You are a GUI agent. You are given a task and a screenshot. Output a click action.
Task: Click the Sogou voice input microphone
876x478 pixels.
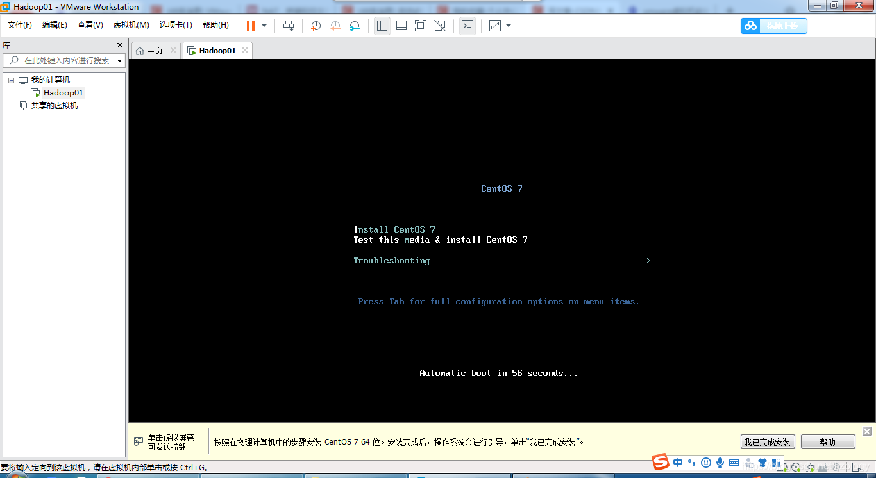click(x=720, y=463)
